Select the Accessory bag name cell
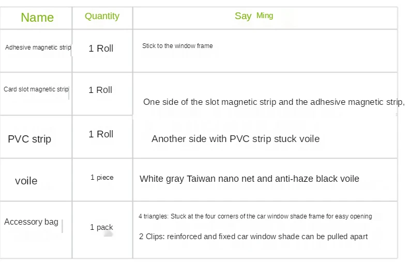The width and height of the screenshot is (408, 267). tap(31, 222)
